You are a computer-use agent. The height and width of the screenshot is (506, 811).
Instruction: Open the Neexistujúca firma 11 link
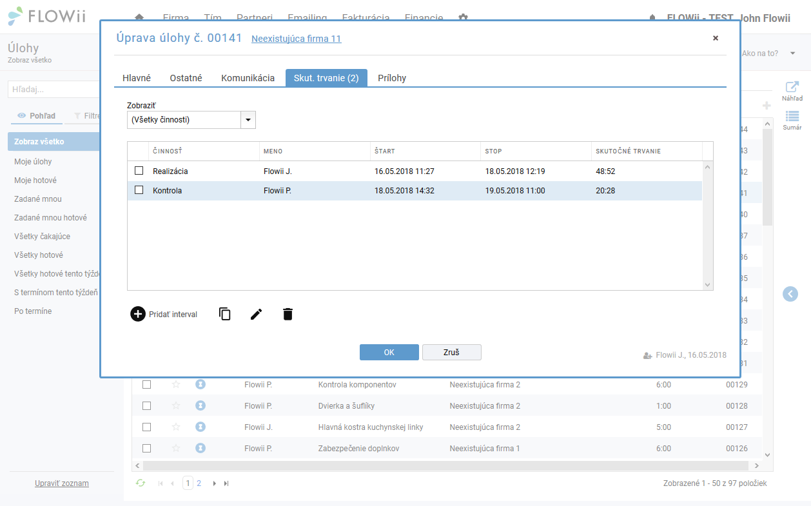point(297,39)
